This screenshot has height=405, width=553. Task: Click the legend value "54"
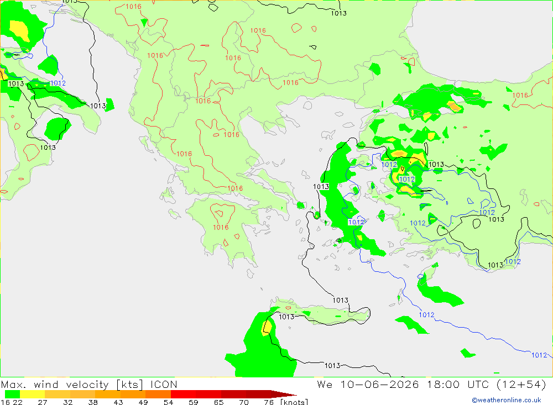pos(168,402)
